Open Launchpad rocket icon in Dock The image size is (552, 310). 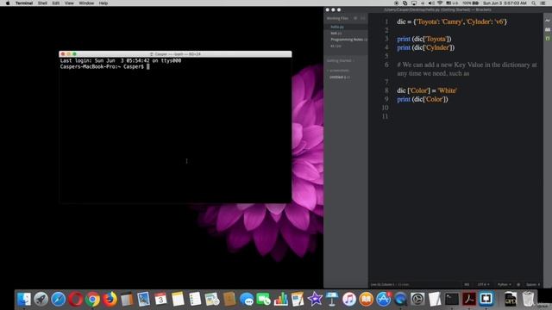41,299
